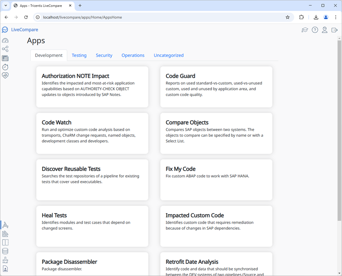Click the graduation cap learning icon
Image resolution: width=342 pixels, height=276 pixels.
click(x=305, y=30)
